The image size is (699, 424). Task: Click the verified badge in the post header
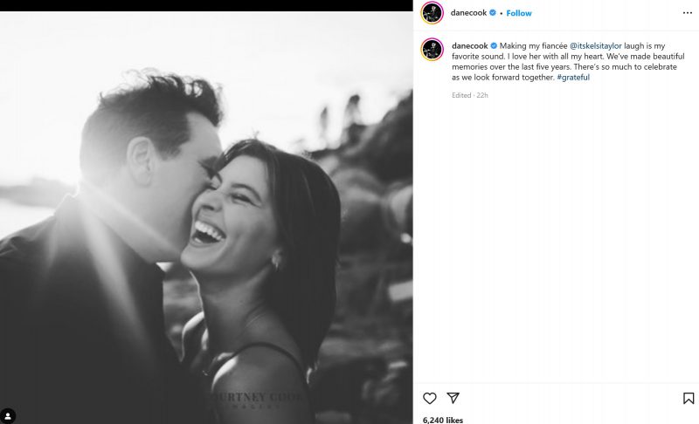coord(494,13)
